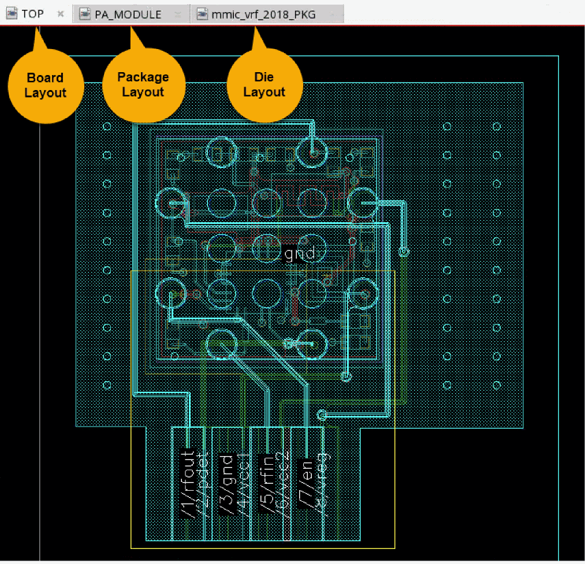Select the top-right bump pad on die
The image size is (585, 564).
pos(312,152)
